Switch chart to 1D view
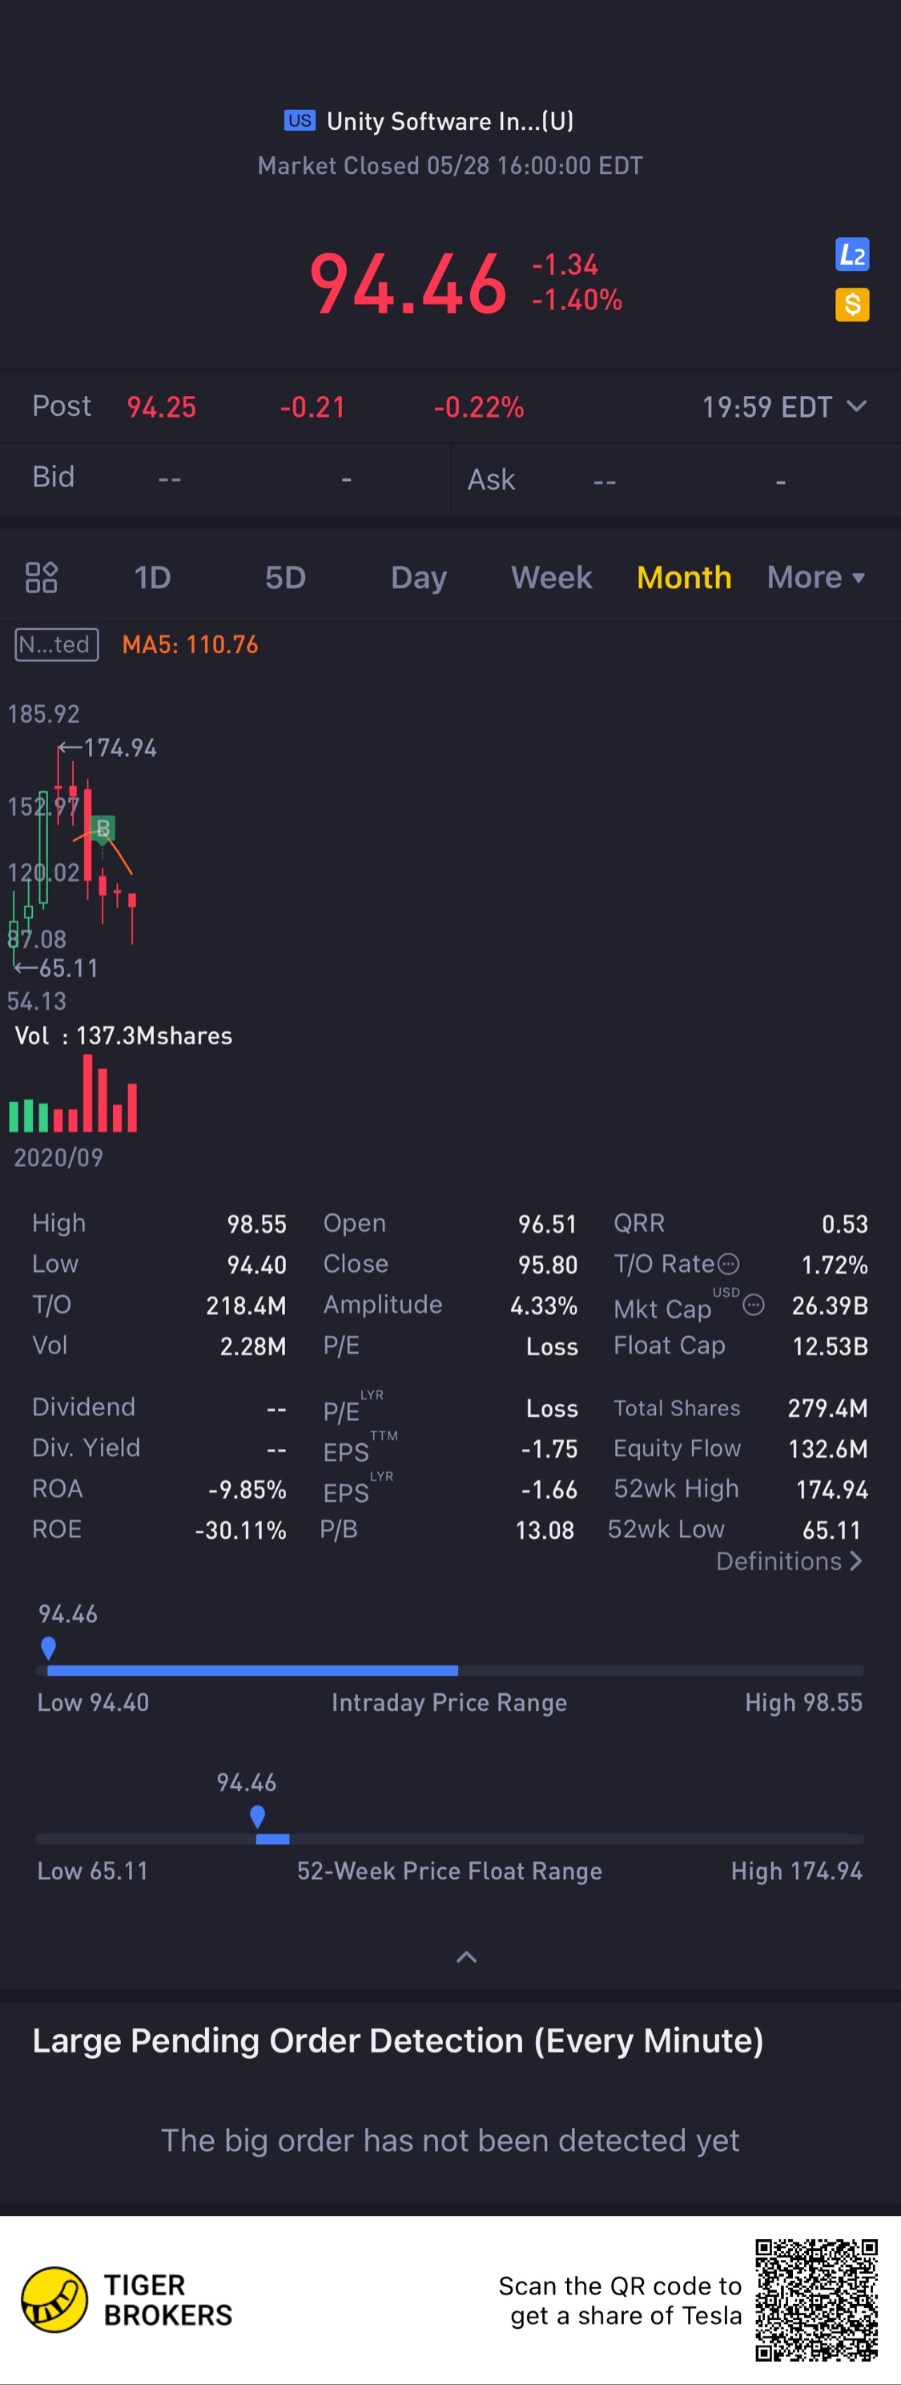The image size is (901, 2385). point(153,578)
